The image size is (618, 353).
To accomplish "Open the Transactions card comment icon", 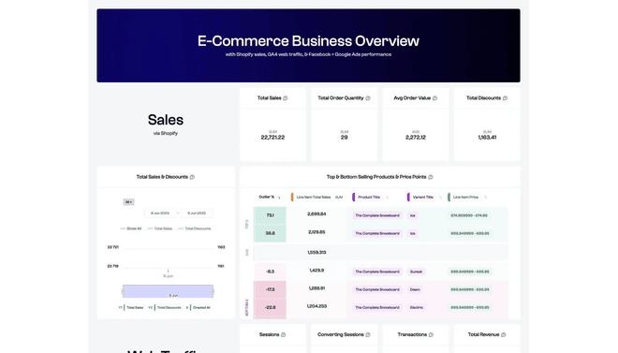I will (x=431, y=334).
